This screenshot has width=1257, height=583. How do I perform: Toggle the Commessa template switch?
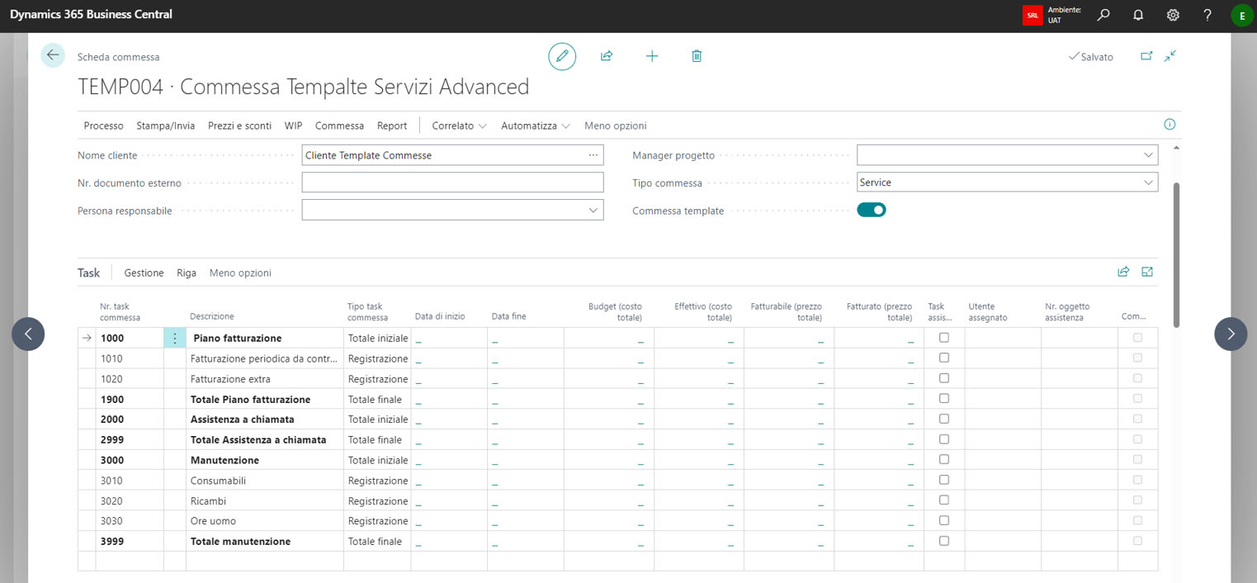(x=871, y=210)
